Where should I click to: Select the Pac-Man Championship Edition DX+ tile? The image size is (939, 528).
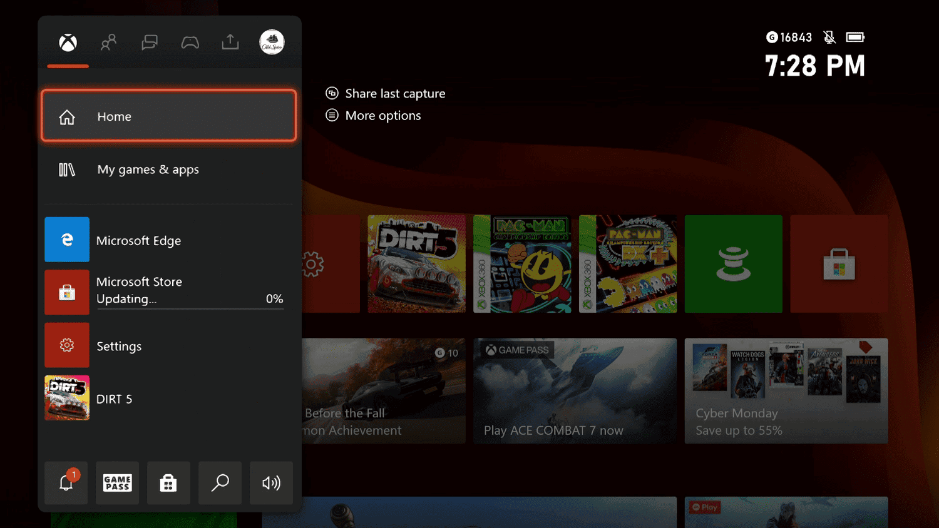click(628, 264)
